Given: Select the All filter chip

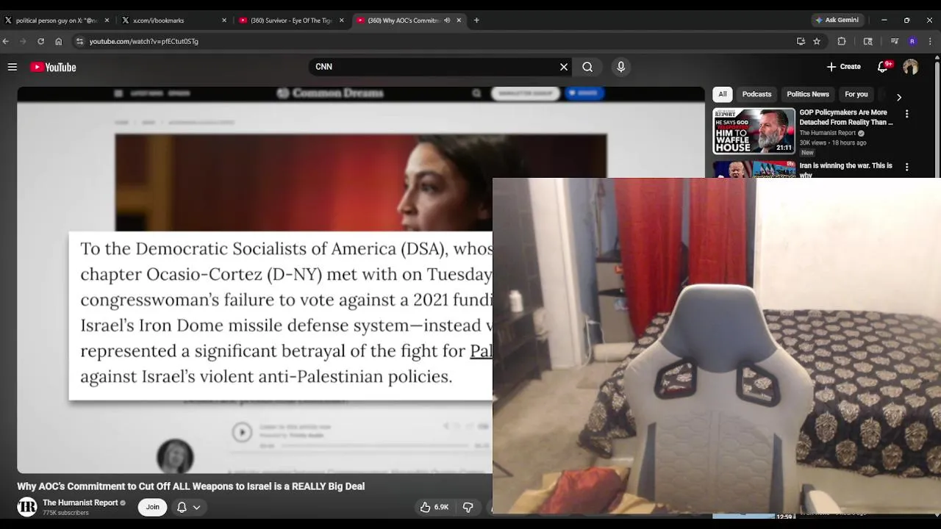Looking at the screenshot, I should pos(723,94).
